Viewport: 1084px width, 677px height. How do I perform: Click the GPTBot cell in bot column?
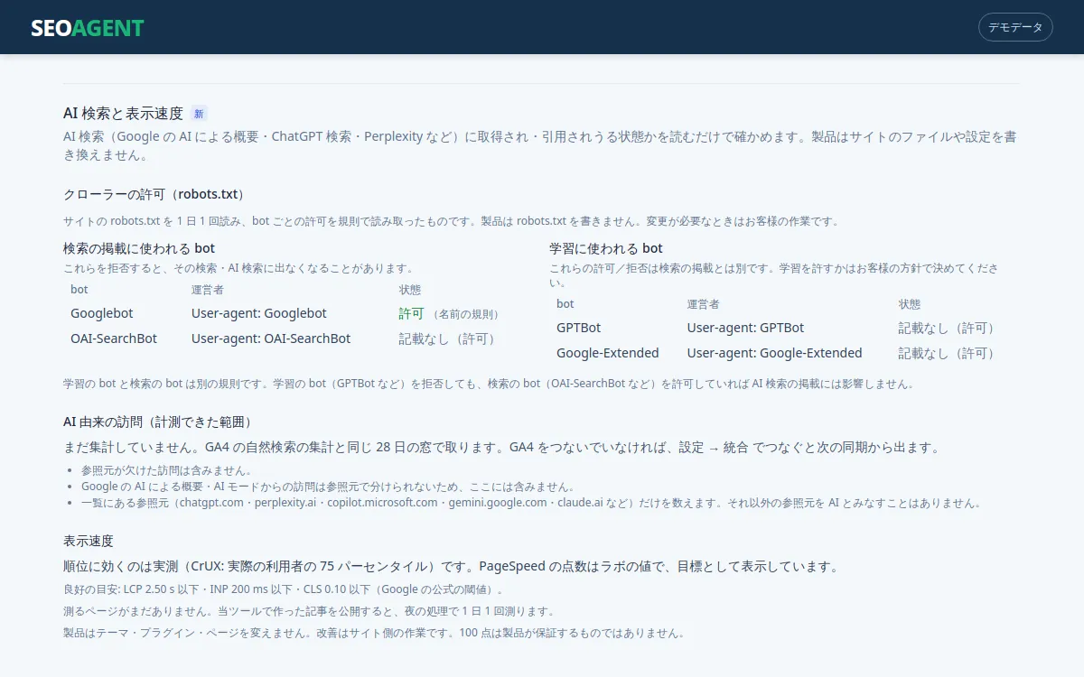pyautogui.click(x=578, y=328)
